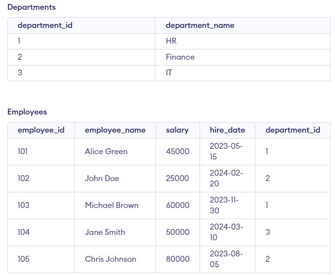The image size is (335, 275).
Task: Click the Chris Johnson name cell
Action: [x=111, y=259]
